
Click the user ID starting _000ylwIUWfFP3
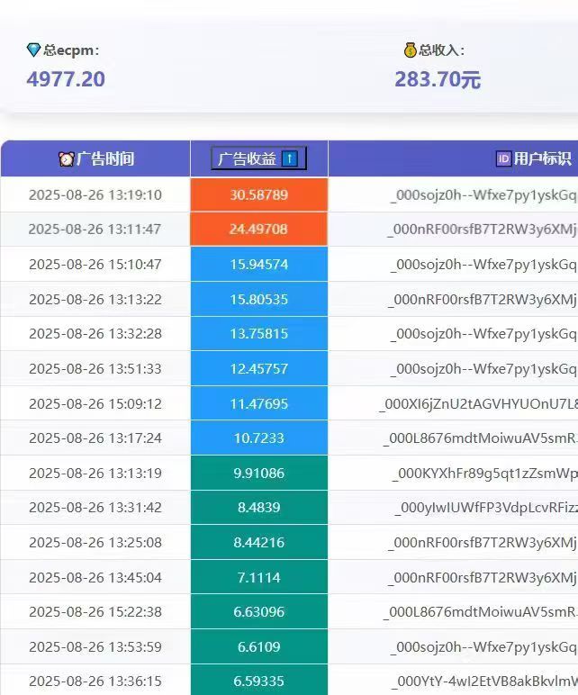click(486, 508)
